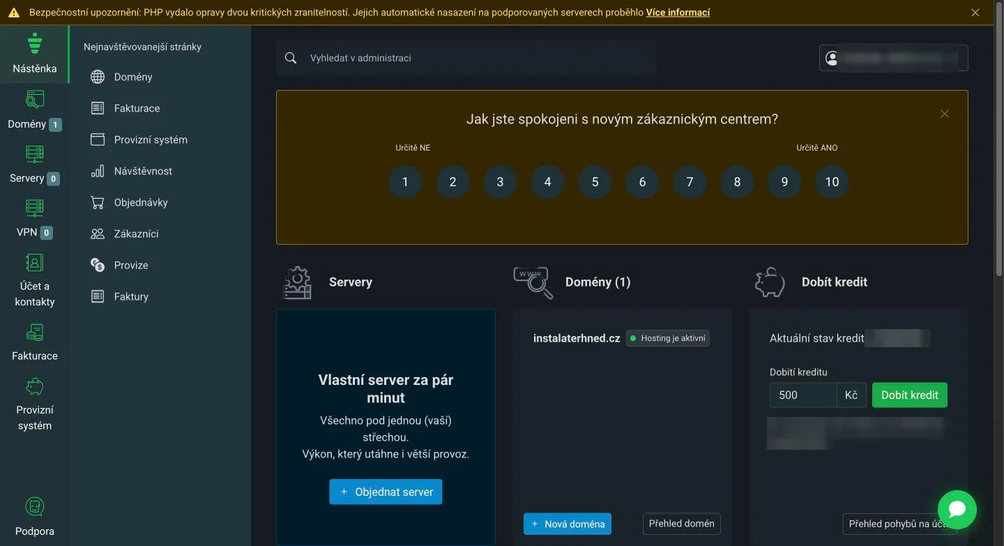Click the Zákazníci people icon

98,234
